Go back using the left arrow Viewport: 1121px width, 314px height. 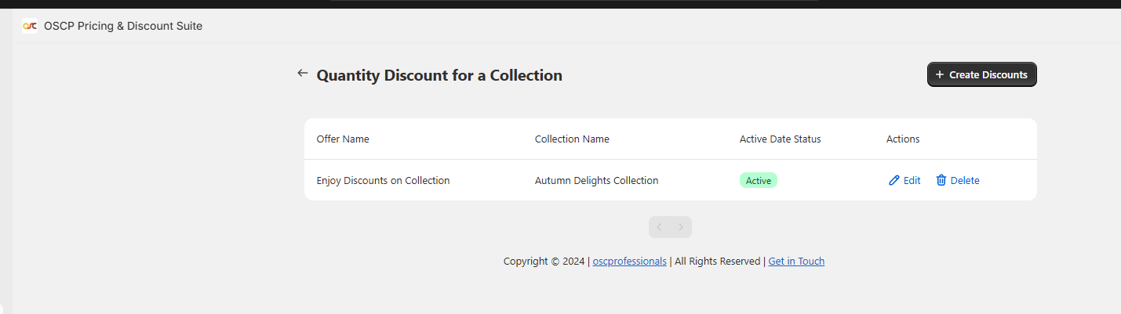(303, 74)
